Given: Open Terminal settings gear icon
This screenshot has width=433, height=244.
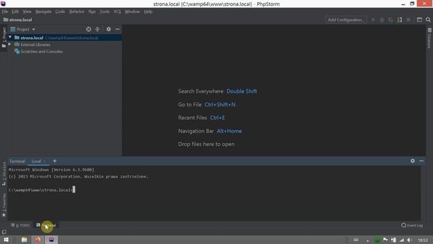Looking at the screenshot, I should point(413,161).
